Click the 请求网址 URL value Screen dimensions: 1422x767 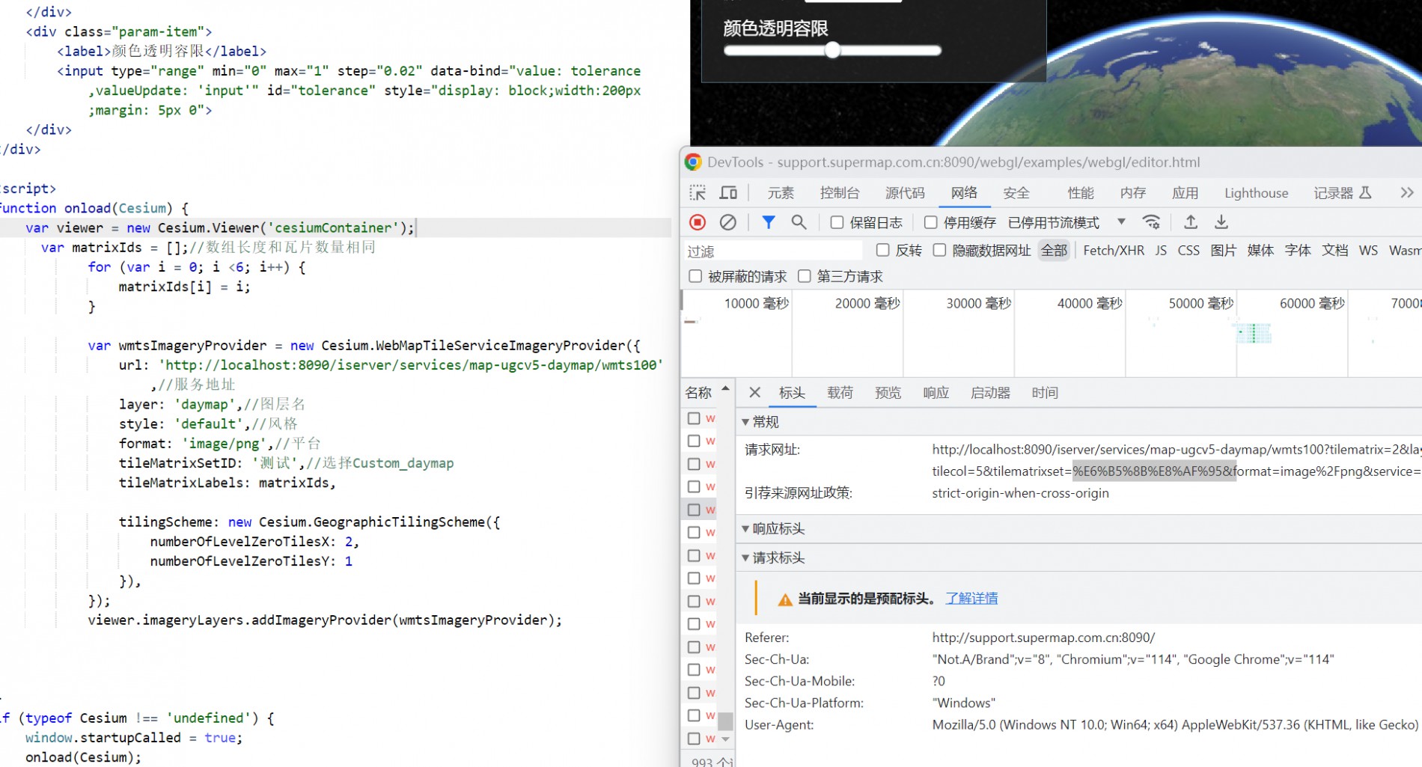click(x=1177, y=460)
